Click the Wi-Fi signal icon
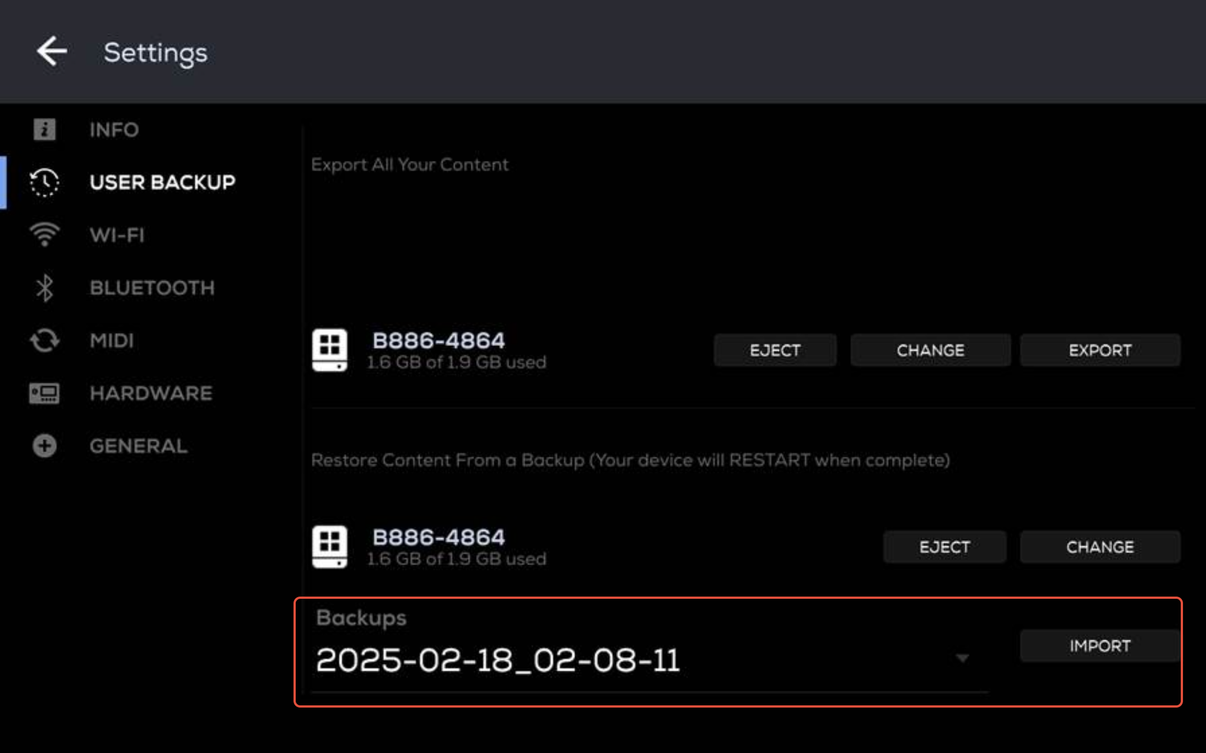The width and height of the screenshot is (1206, 753). [x=44, y=234]
